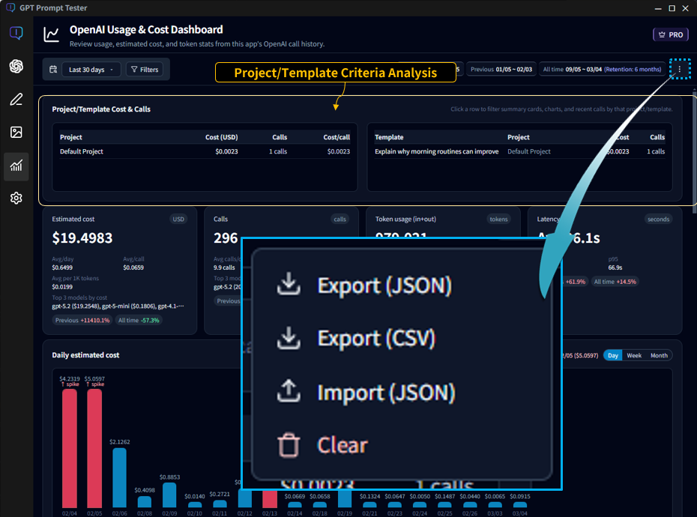This screenshot has height=517, width=697.
Task: Click the 02/05 spike bar in chart
Action: (94, 448)
